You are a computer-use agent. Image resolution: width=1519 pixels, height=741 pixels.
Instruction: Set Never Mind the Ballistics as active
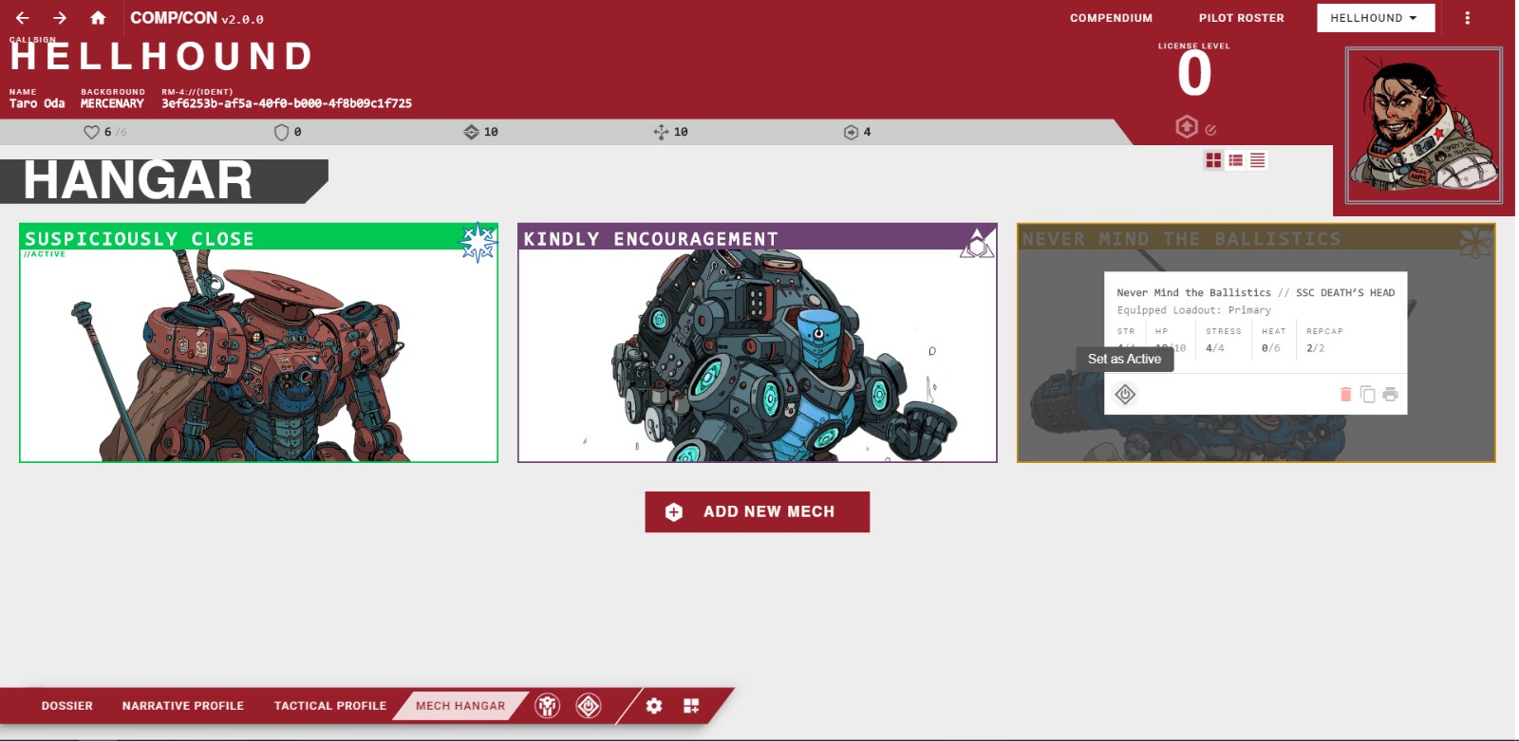coord(1125,394)
